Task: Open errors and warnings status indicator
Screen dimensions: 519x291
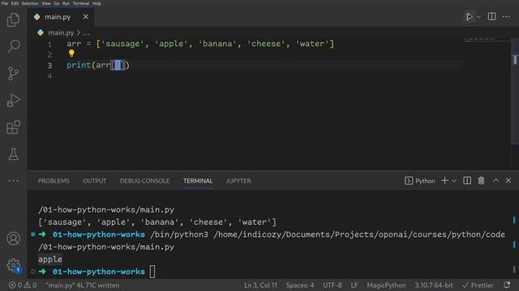Action: 23,285
